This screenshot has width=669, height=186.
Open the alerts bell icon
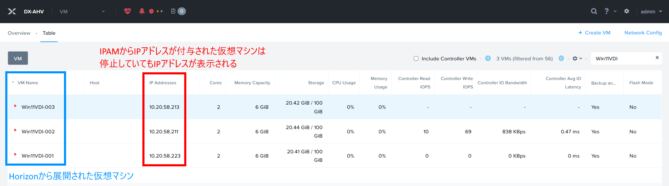142,11
